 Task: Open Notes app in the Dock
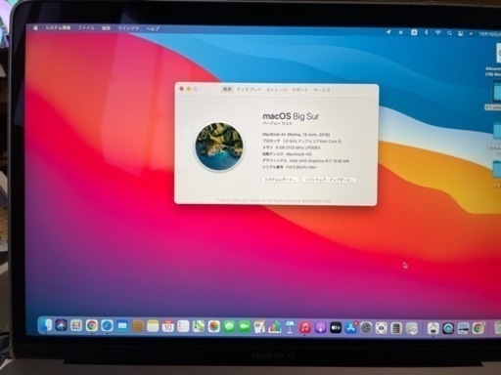click(153, 325)
